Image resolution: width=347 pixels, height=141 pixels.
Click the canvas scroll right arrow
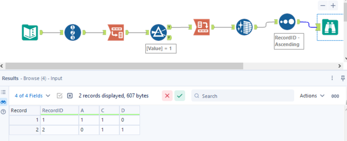coord(340,66)
